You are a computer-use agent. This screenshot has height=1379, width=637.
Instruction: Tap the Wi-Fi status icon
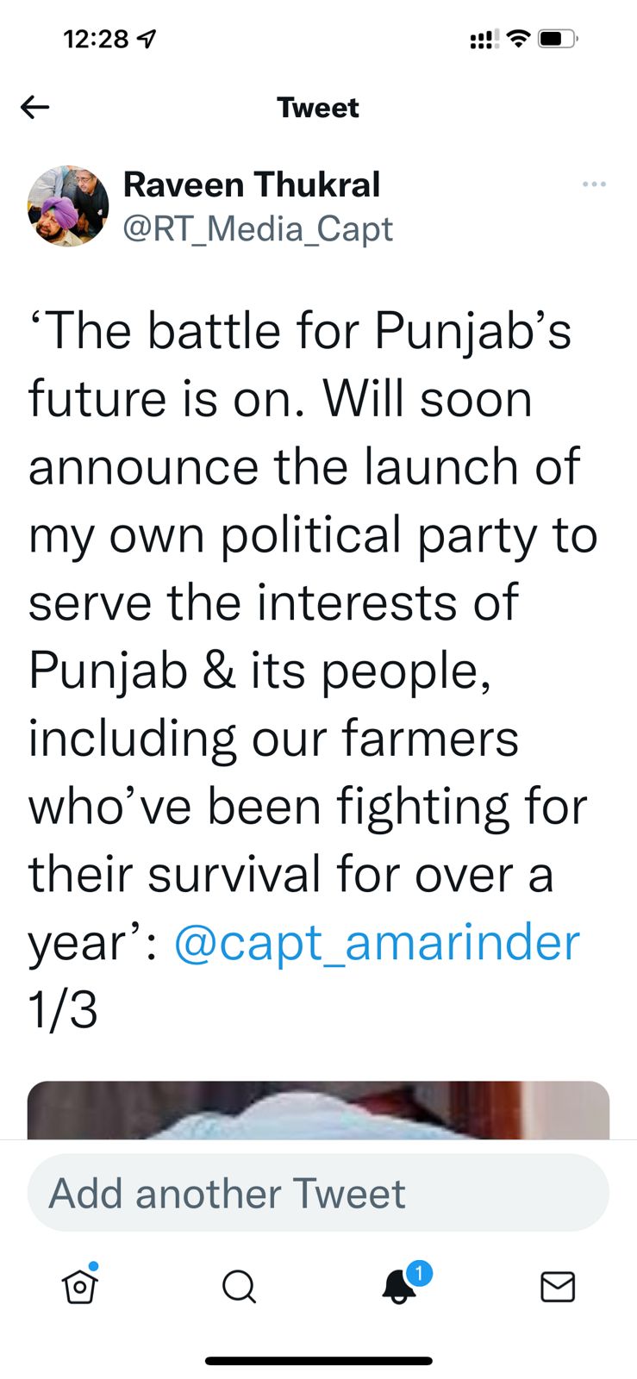tap(517, 39)
